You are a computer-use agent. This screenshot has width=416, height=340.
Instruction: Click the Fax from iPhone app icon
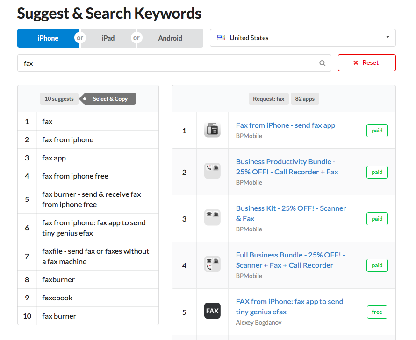(212, 130)
